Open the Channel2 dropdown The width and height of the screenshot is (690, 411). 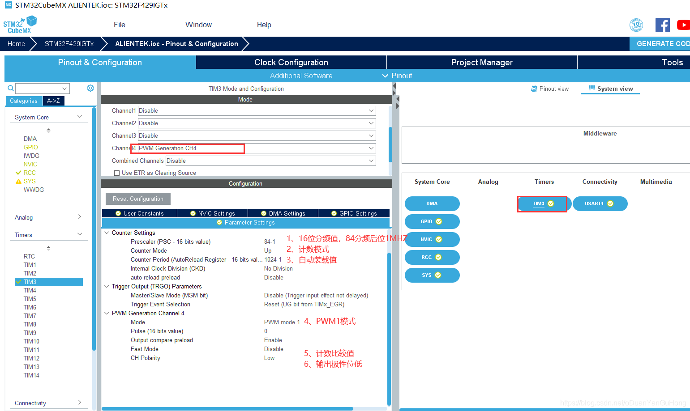pyautogui.click(x=257, y=123)
